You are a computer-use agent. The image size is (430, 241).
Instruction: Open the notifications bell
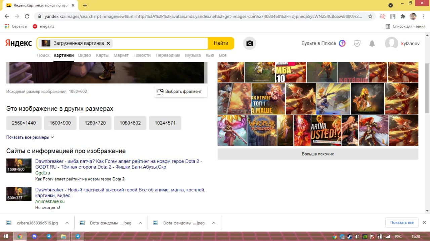pos(372,43)
